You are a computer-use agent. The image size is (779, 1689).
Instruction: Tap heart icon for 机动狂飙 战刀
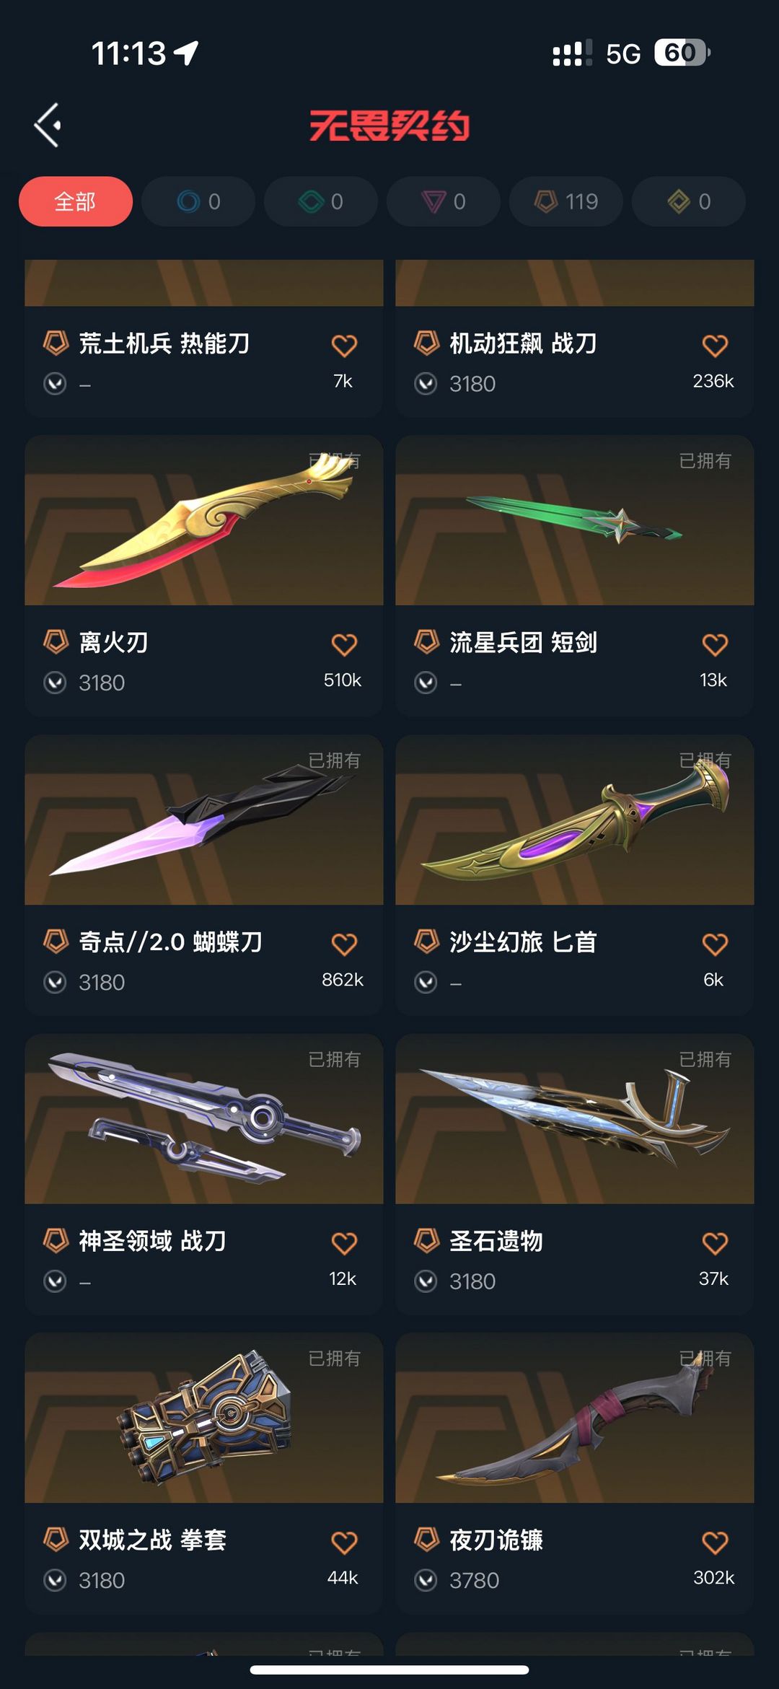tap(715, 346)
